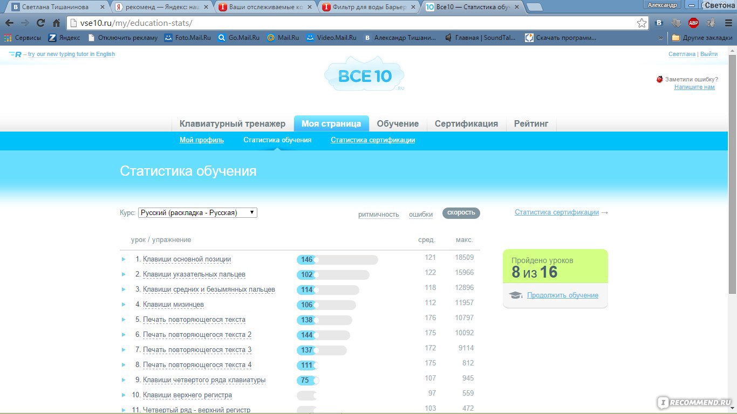The height and width of the screenshot is (414, 737).
Task: Open Скачать программ... bookmark
Action: tap(561, 38)
